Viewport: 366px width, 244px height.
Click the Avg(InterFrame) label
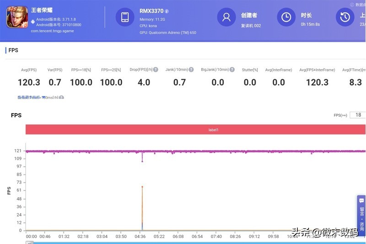point(279,70)
